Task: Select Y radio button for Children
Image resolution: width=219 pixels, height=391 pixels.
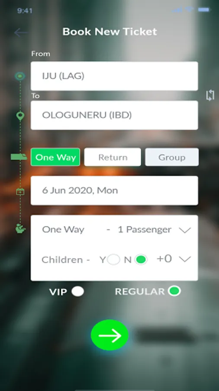Action: (113, 260)
